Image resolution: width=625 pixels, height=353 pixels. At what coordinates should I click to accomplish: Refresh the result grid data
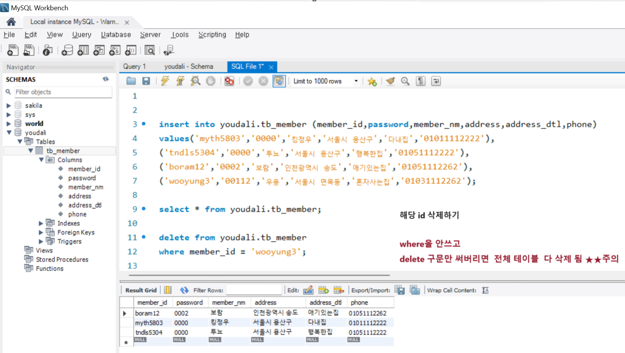coord(184,290)
